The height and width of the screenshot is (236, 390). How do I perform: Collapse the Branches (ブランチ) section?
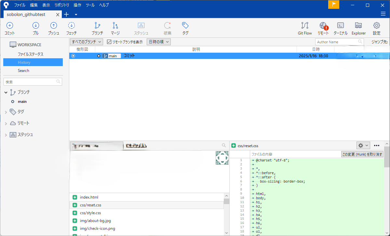click(6, 92)
